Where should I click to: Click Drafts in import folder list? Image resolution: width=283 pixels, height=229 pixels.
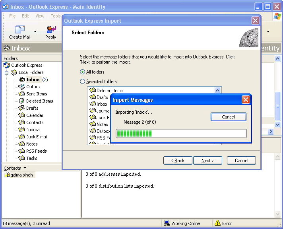(x=99, y=97)
